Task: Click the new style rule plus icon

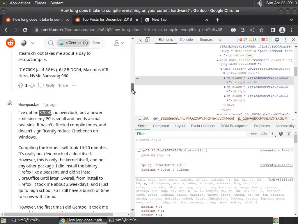Action: click(x=273, y=134)
